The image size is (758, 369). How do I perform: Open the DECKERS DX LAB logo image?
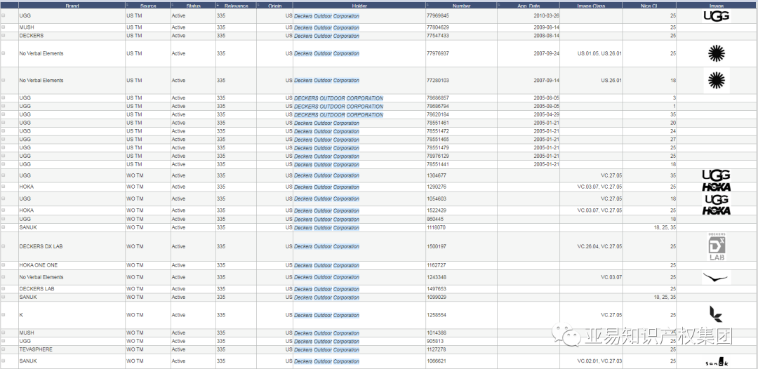point(716,247)
